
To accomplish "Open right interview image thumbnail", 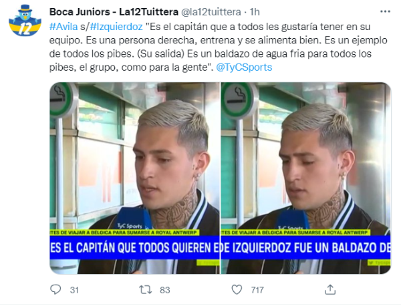I will pos(306,178).
